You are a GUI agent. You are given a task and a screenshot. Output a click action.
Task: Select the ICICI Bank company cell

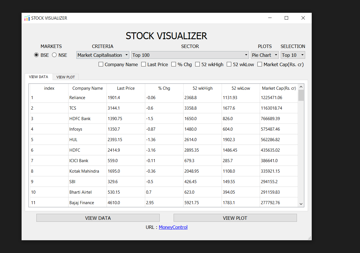point(88,161)
